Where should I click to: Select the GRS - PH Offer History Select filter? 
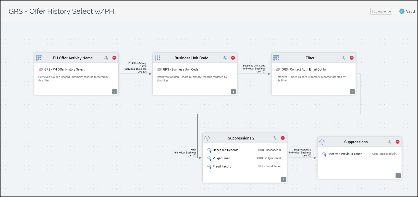click(x=64, y=69)
